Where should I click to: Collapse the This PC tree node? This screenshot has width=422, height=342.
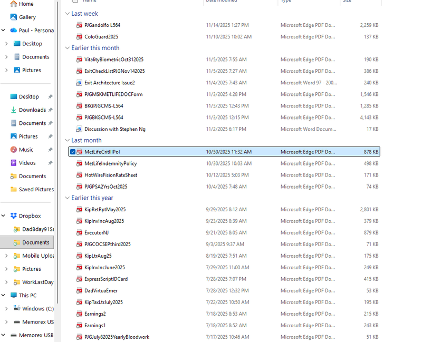pos(3,295)
